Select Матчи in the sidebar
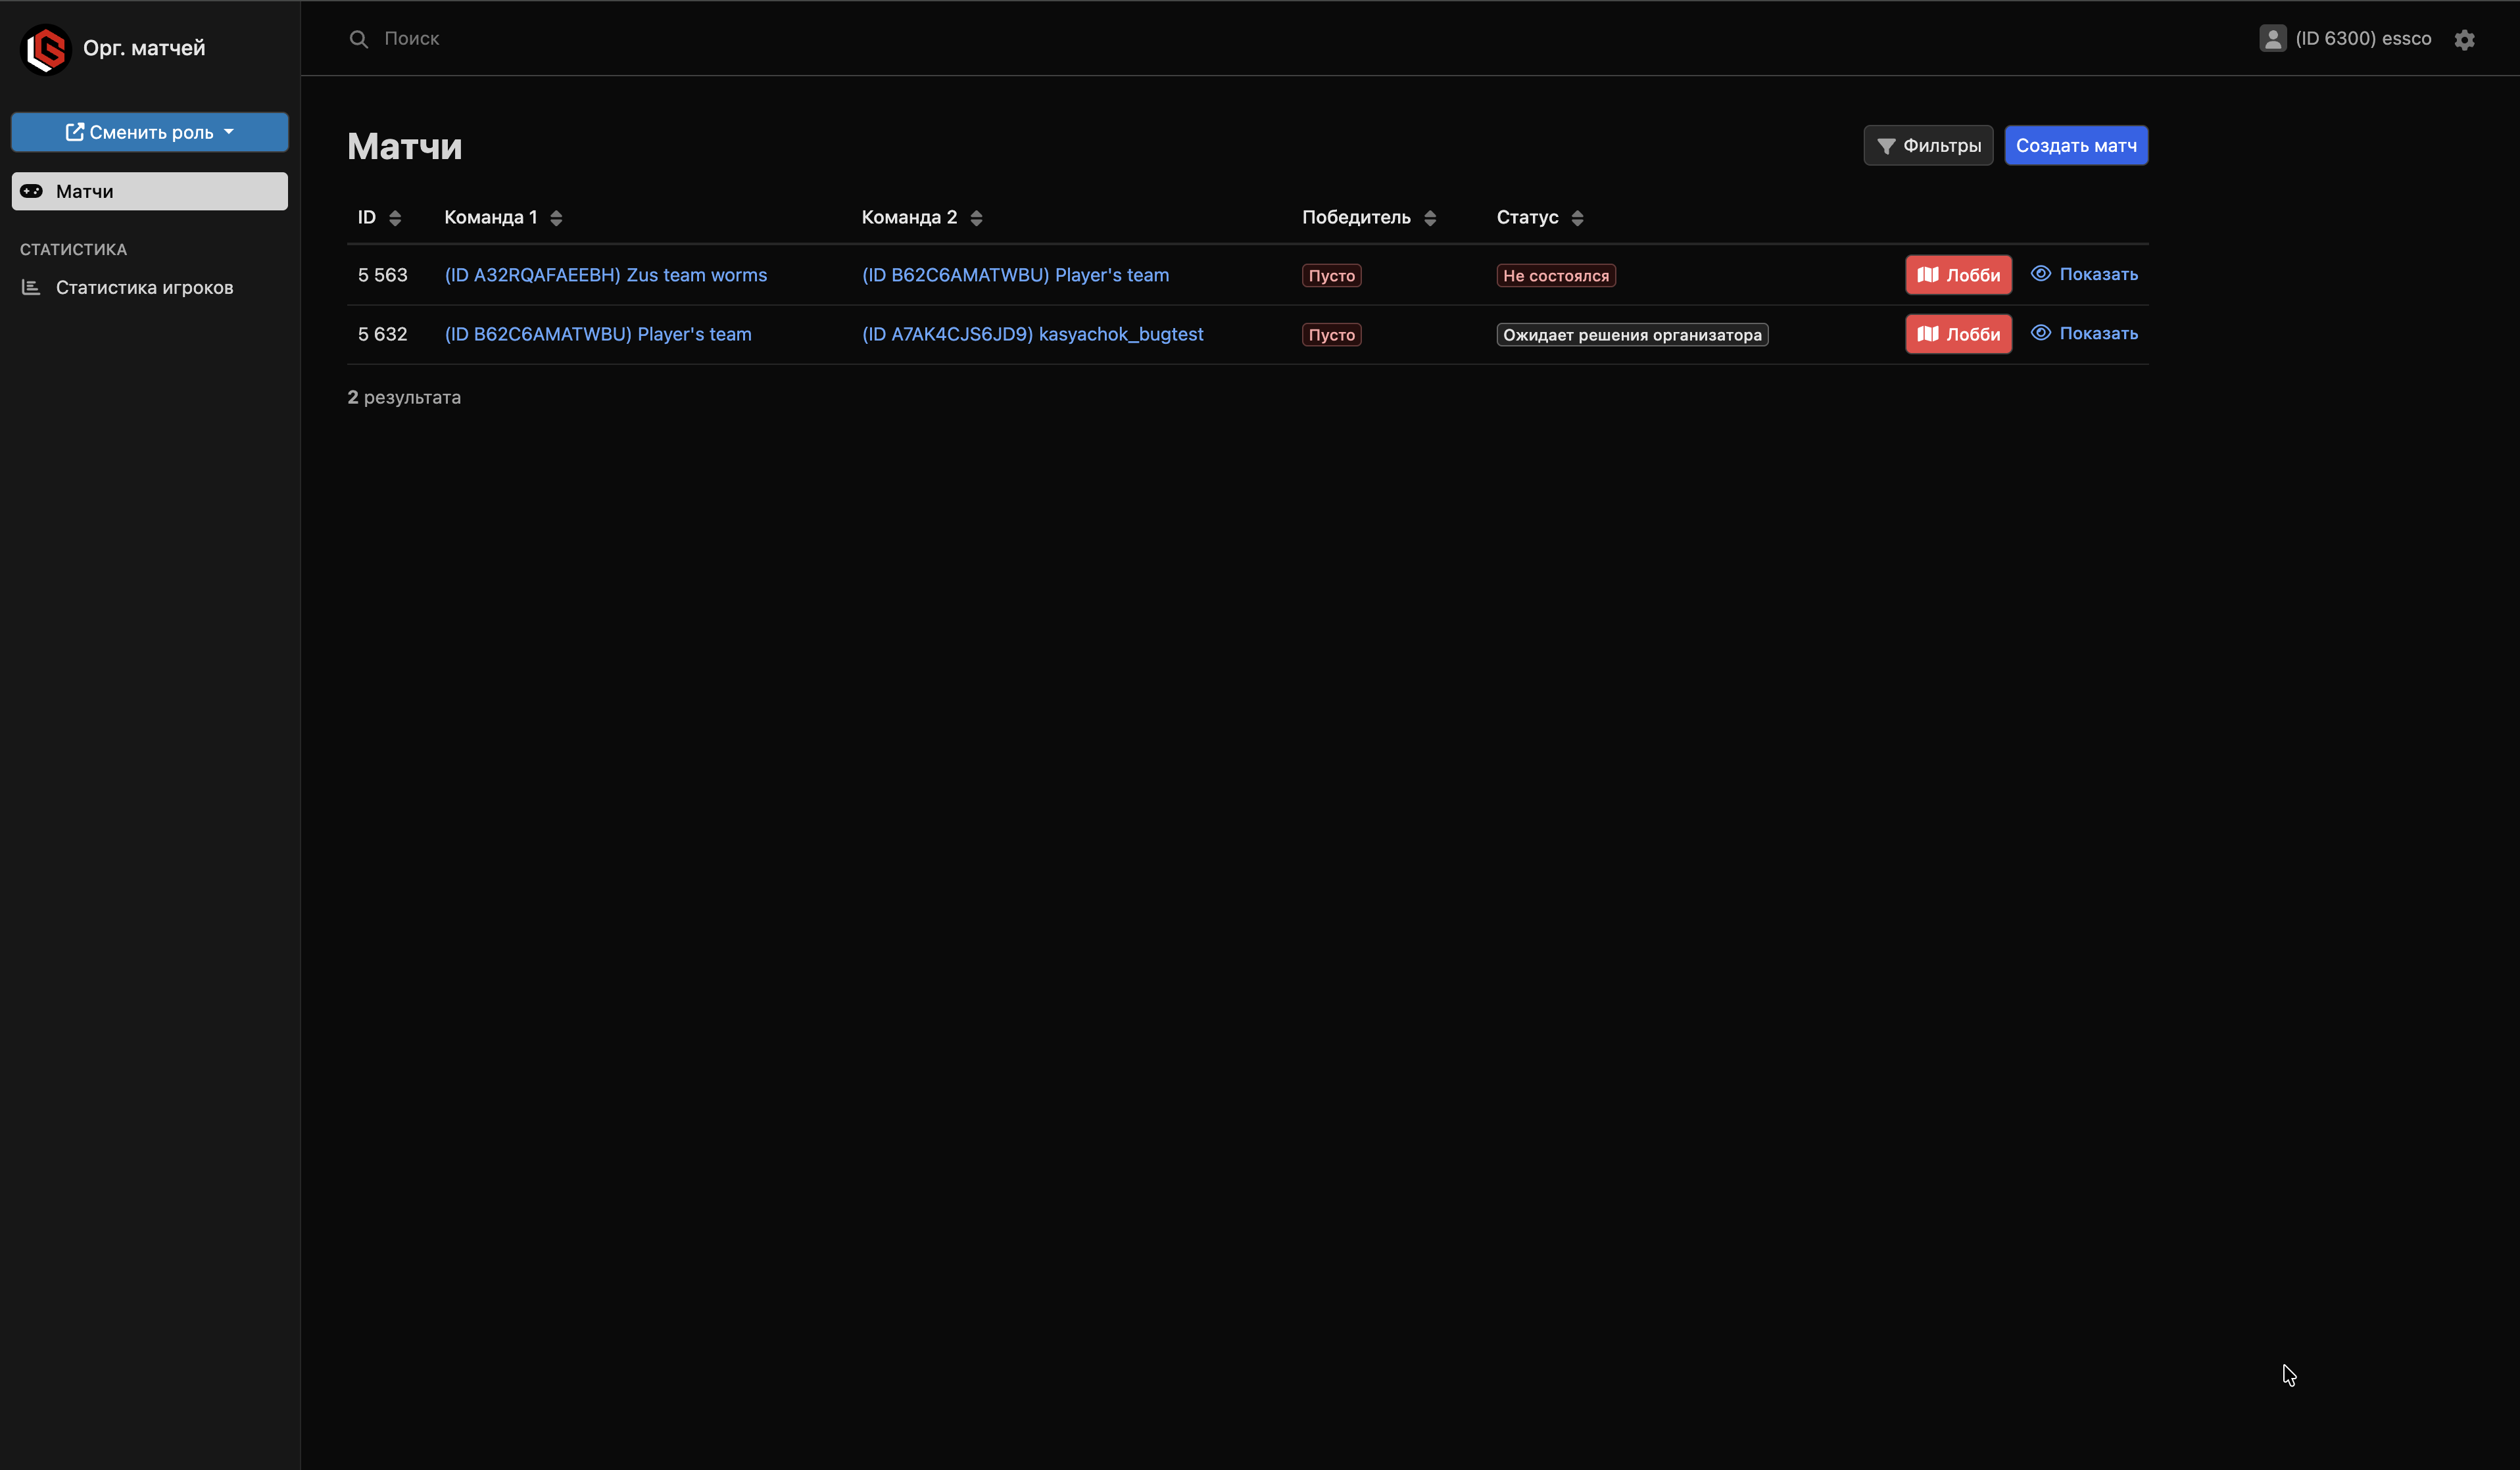The width and height of the screenshot is (2520, 1470). [x=150, y=191]
